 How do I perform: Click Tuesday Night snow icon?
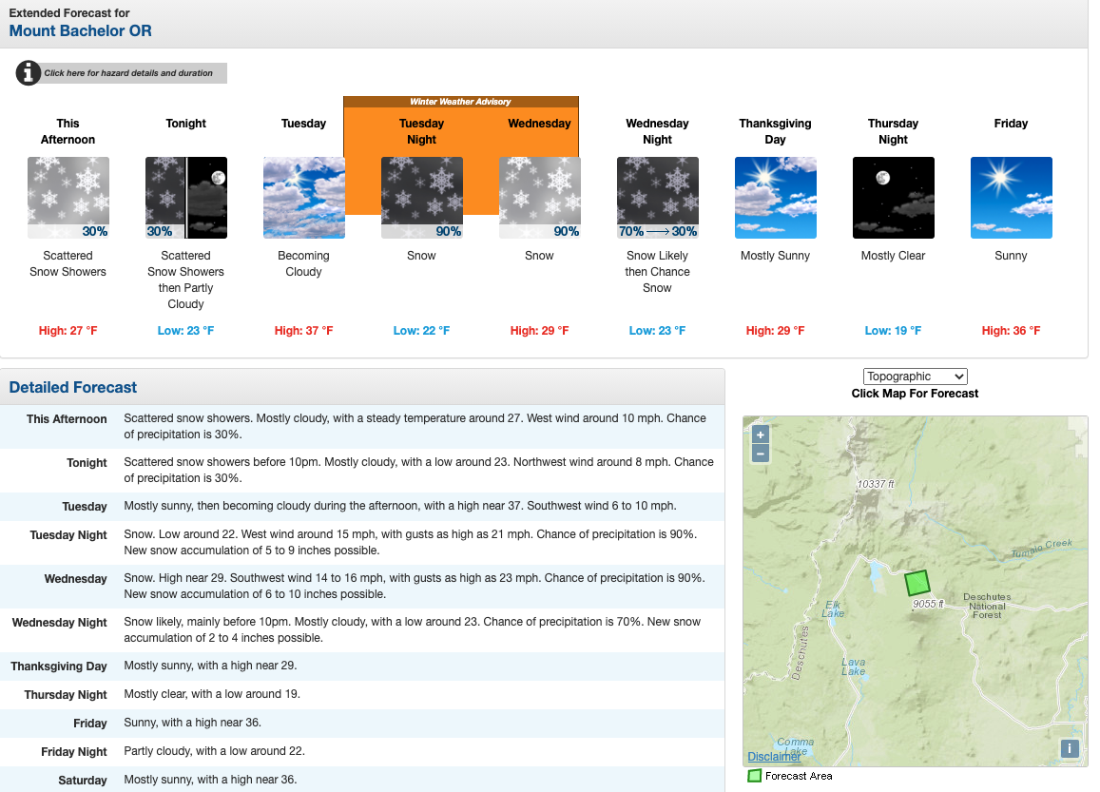tap(421, 198)
